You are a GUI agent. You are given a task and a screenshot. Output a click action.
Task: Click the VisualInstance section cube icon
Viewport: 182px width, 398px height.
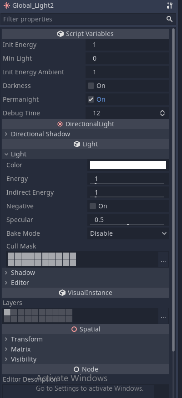click(62, 293)
